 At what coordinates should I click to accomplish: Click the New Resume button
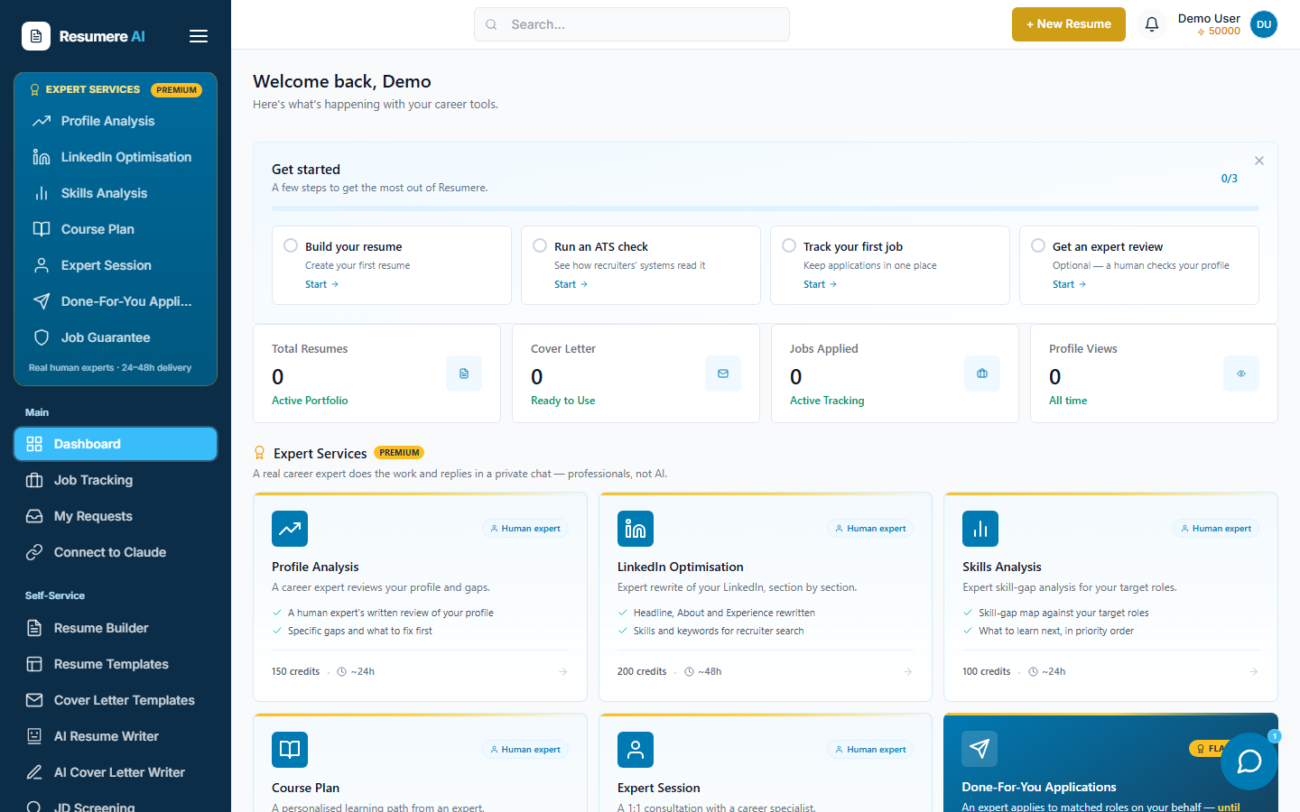coord(1069,24)
